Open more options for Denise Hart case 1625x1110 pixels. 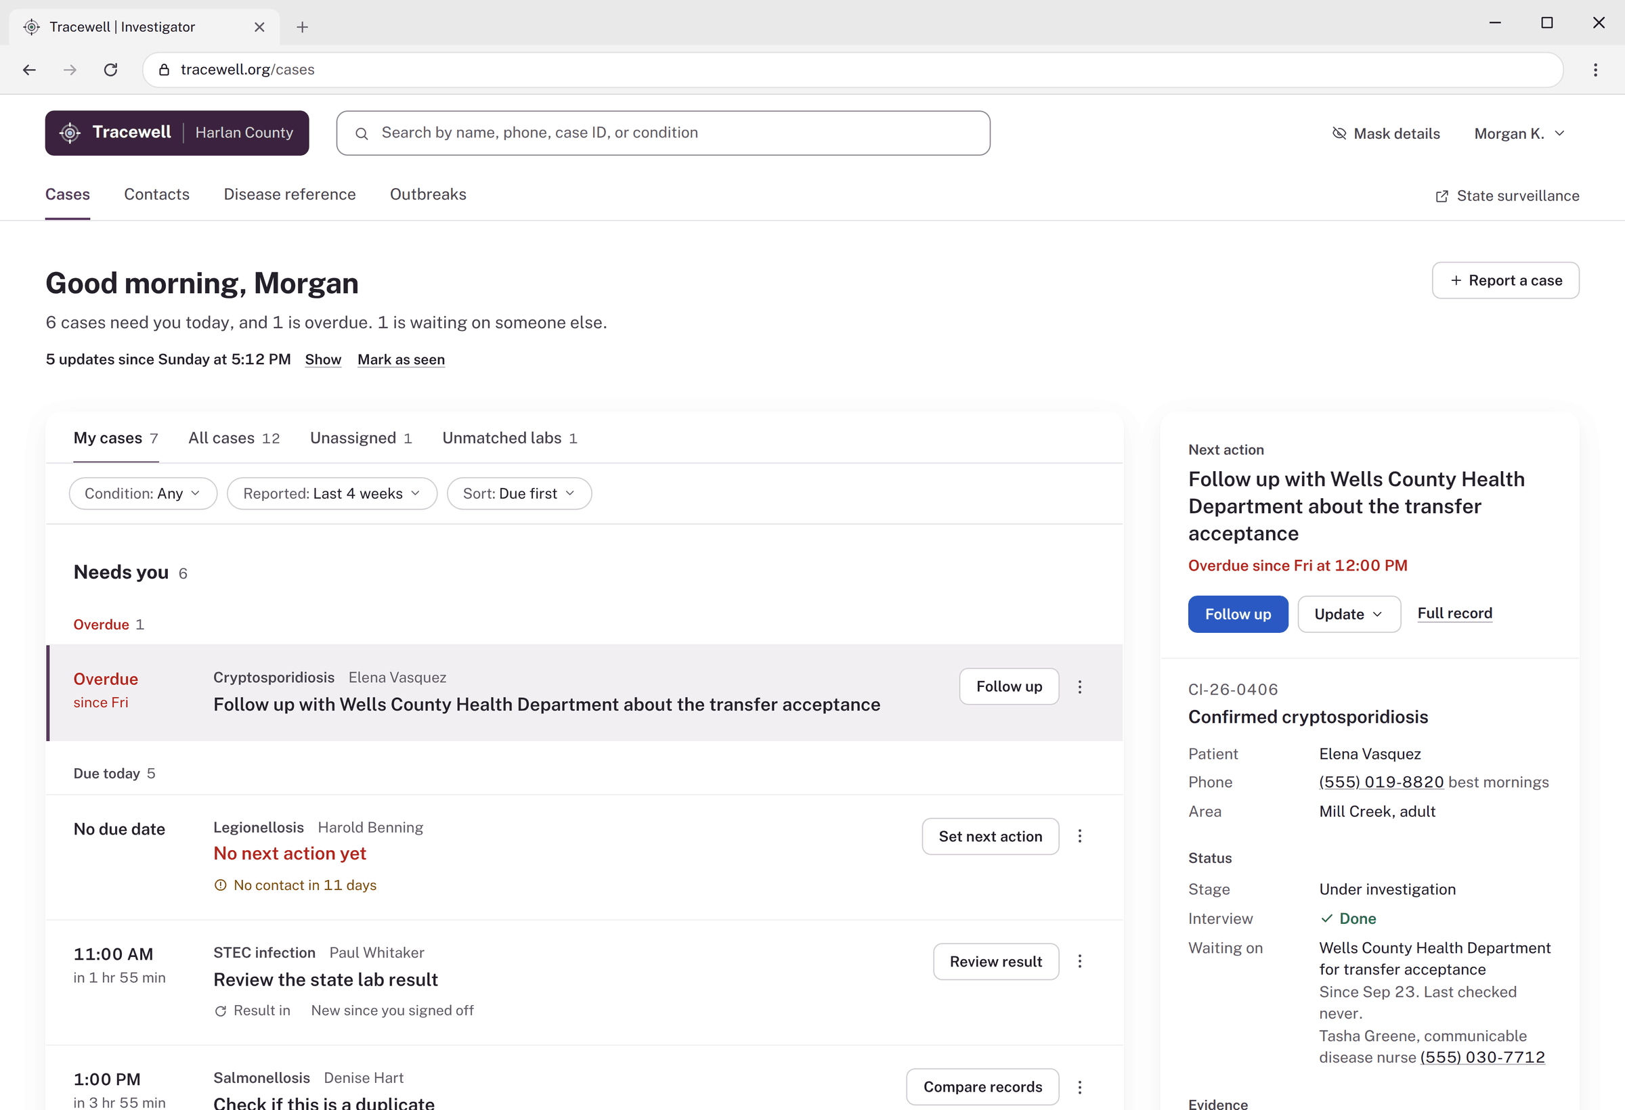[x=1079, y=1088]
